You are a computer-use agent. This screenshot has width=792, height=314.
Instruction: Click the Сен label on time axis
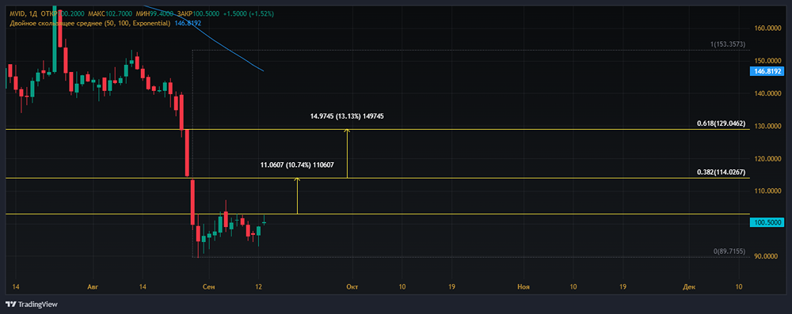click(x=208, y=287)
